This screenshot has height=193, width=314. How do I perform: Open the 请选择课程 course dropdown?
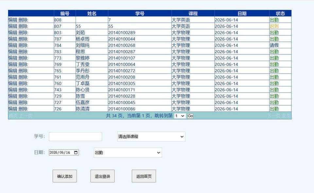click(151, 137)
